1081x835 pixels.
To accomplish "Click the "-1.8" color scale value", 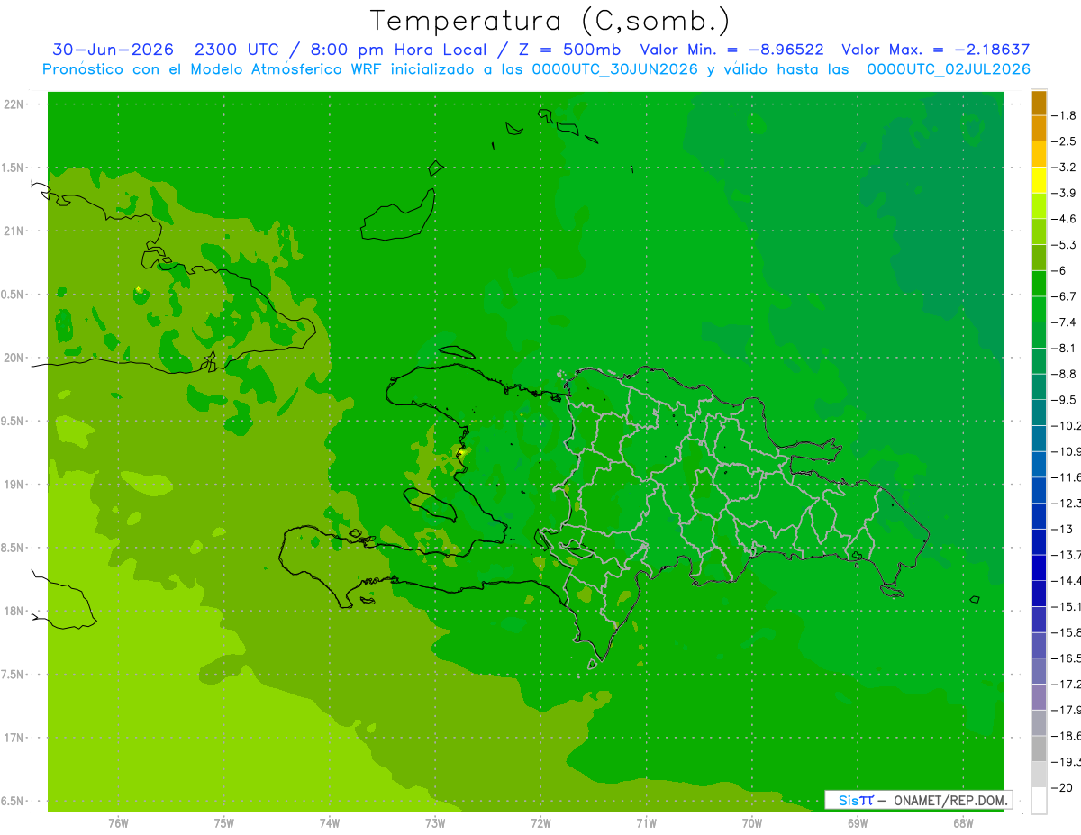I will coord(1066,116).
